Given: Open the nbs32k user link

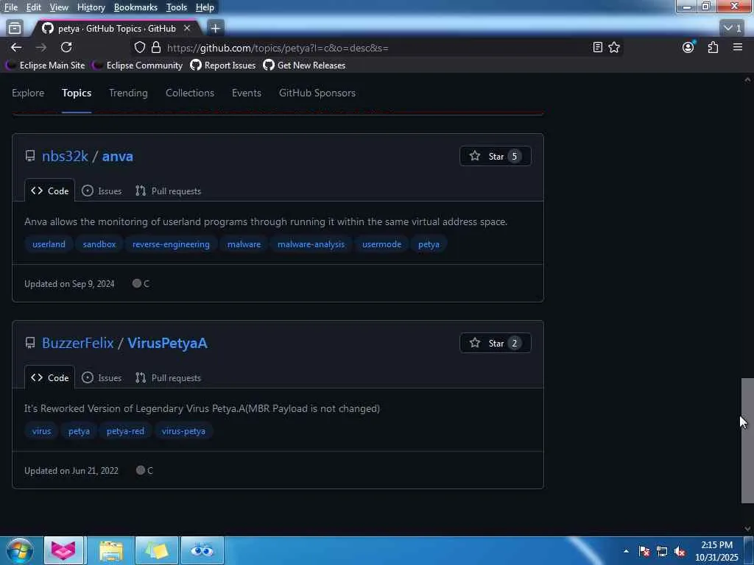Looking at the screenshot, I should coord(65,156).
